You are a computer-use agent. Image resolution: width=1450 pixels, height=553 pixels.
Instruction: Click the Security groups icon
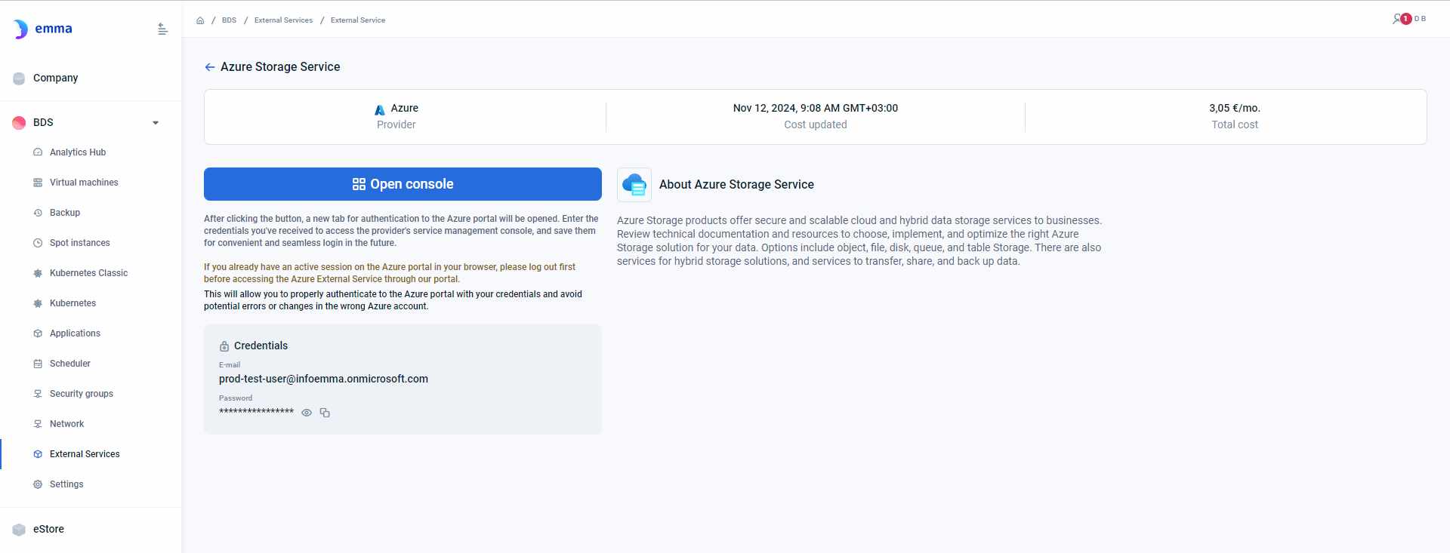tap(38, 394)
